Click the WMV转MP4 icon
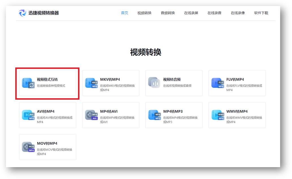The height and width of the screenshot is (179, 292). [217, 115]
